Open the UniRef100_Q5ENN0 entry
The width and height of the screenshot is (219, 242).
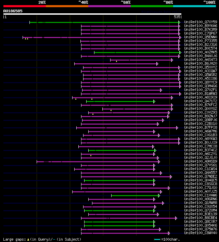(x=201, y=37)
